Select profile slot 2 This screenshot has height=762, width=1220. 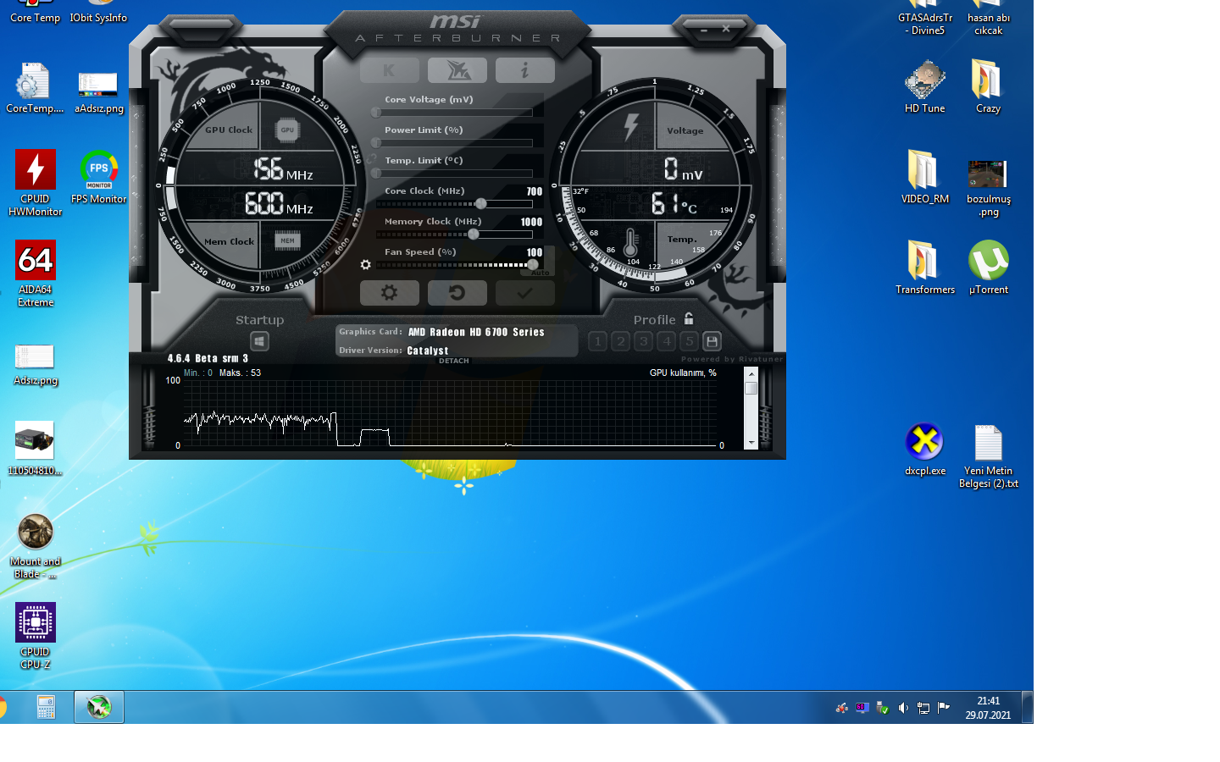[x=621, y=341]
